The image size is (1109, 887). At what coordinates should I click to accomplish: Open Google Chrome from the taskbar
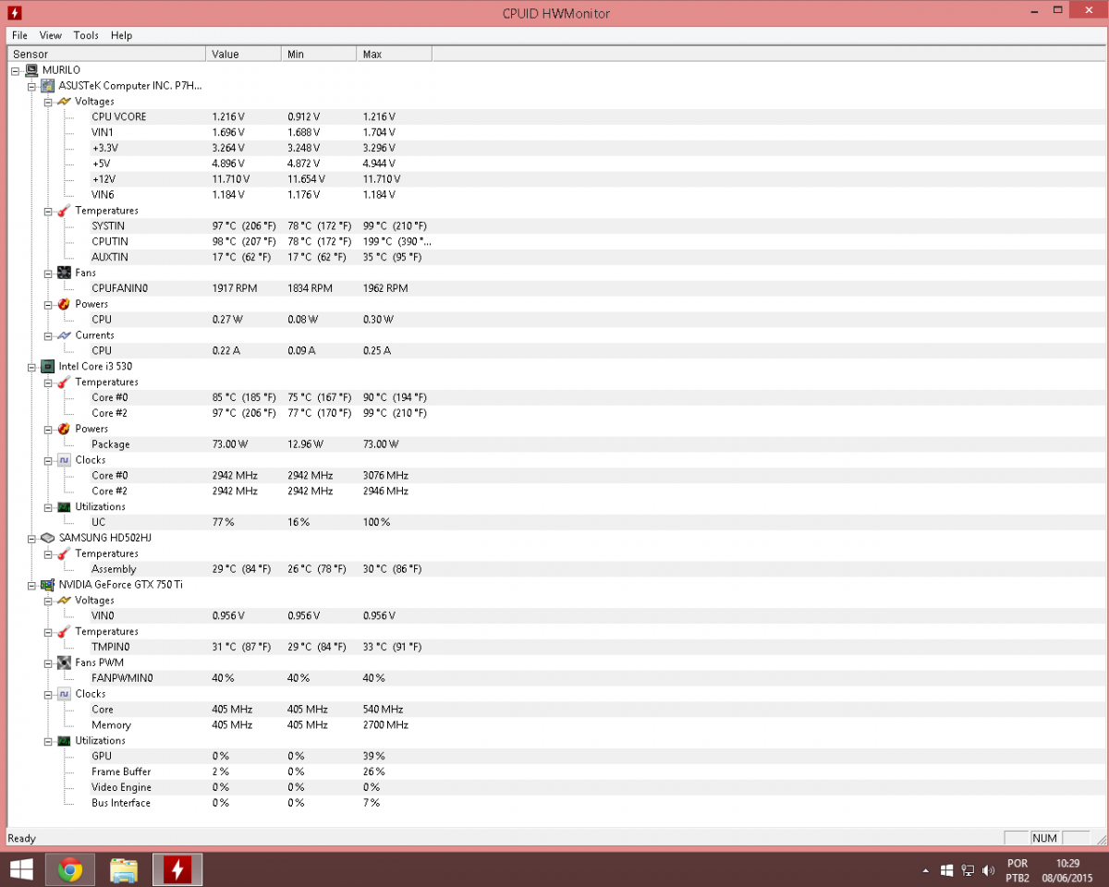coord(69,869)
